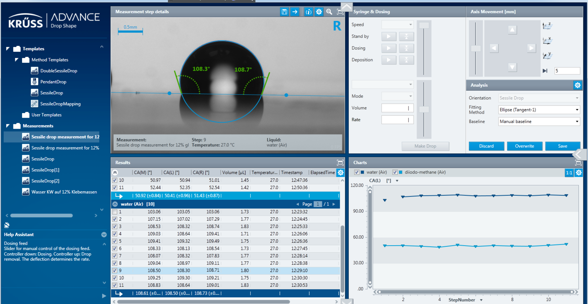Open Results table column settings gear
This screenshot has height=304, width=588.
[x=340, y=173]
